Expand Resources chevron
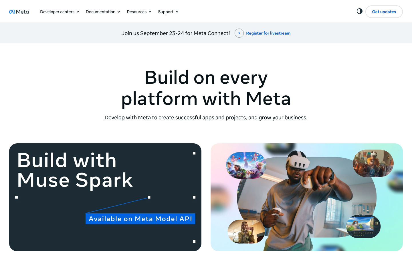 (x=150, y=12)
